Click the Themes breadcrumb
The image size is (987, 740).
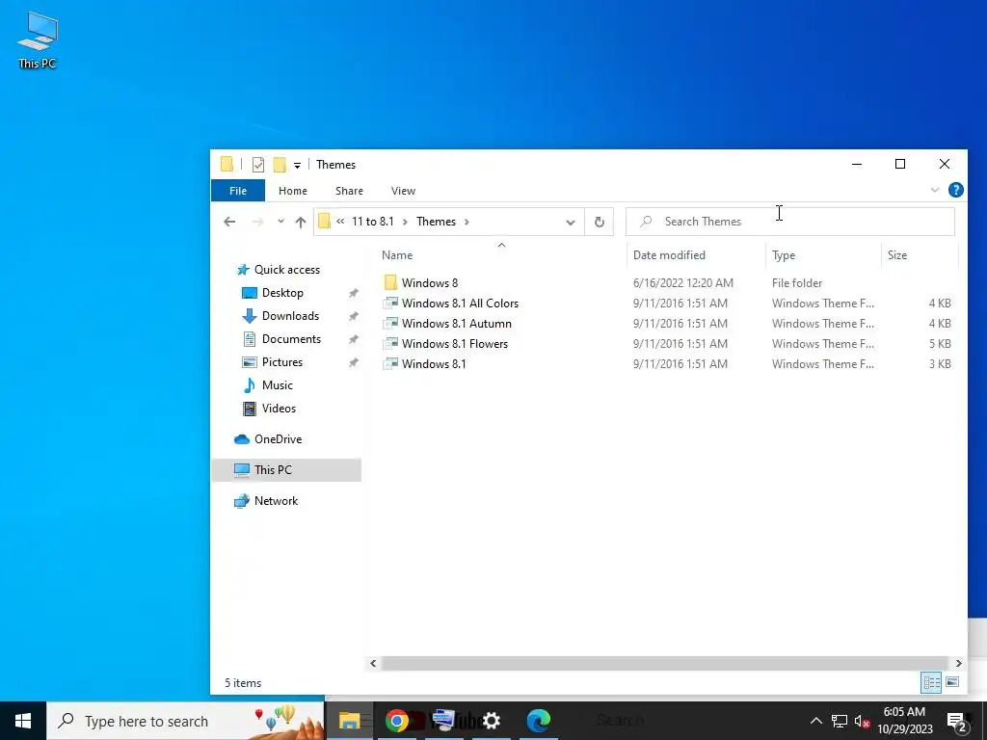pos(437,222)
